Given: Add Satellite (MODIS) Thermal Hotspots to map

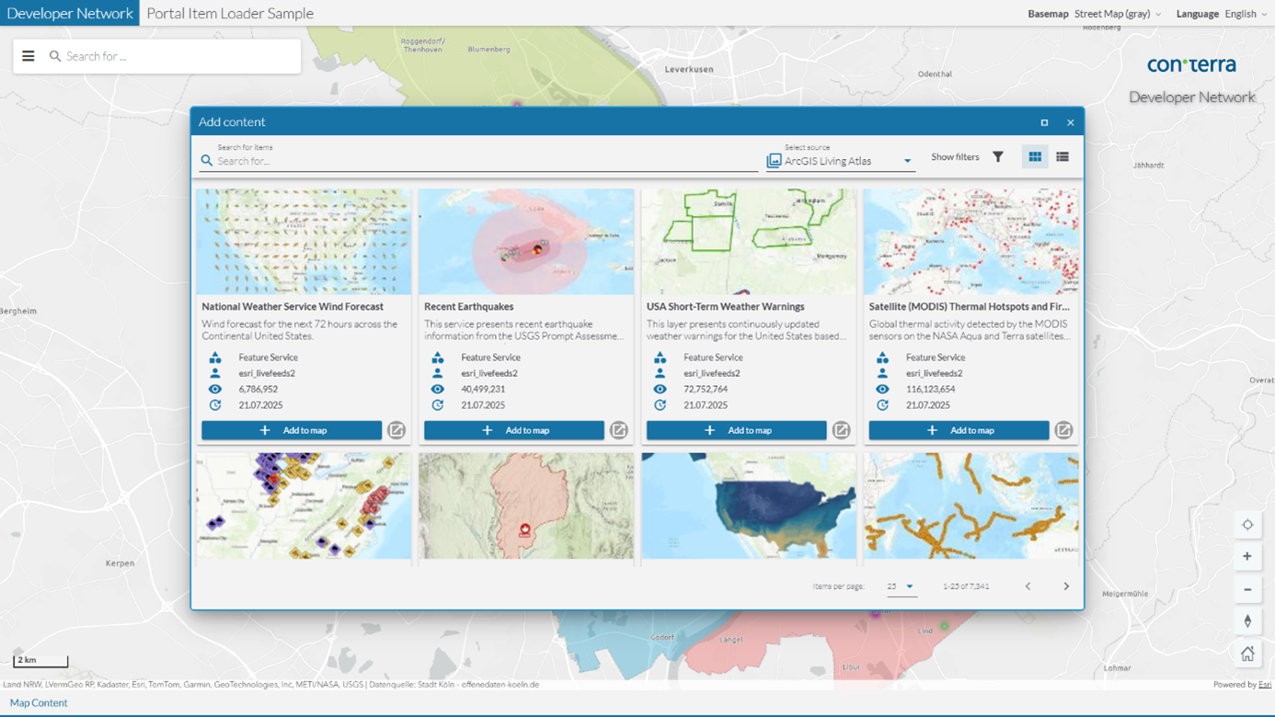Looking at the screenshot, I should (959, 430).
